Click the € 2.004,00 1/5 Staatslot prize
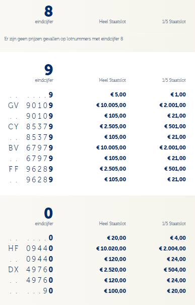The height and width of the screenshot is (305, 195). click(172, 248)
